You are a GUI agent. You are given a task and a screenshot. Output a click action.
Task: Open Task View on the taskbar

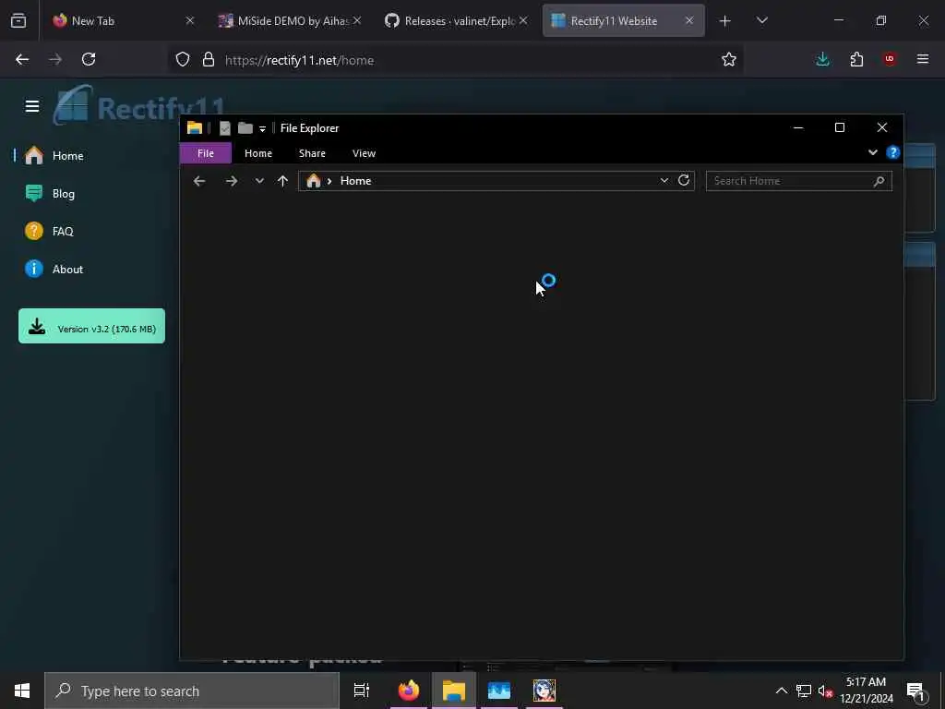point(362,691)
